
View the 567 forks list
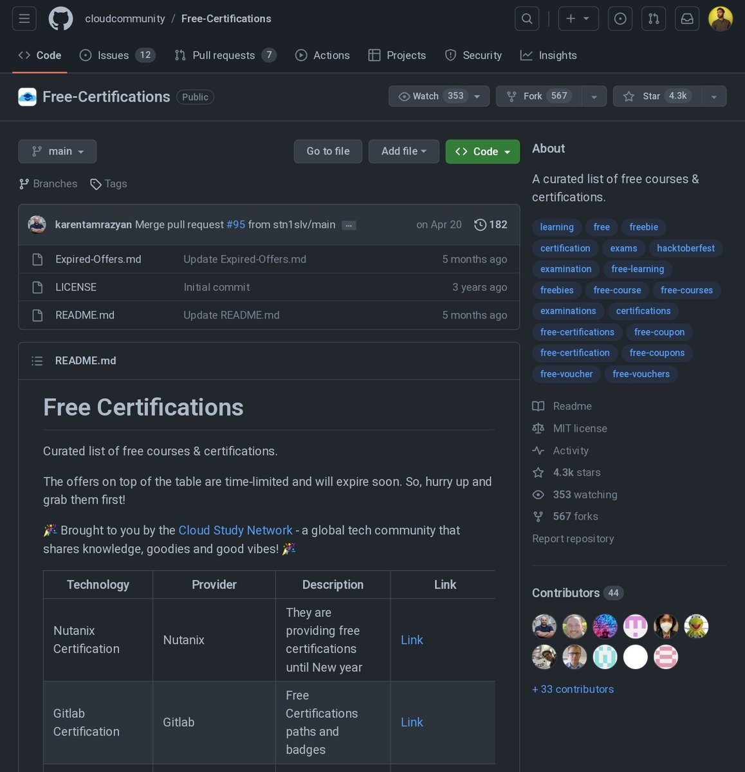pyautogui.click(x=565, y=517)
